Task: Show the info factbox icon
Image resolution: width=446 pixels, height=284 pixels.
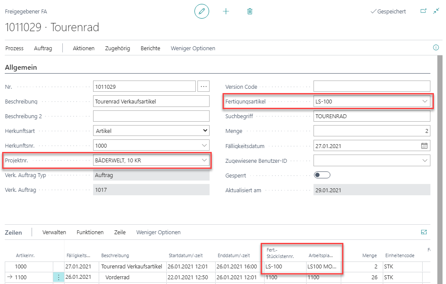Action: (436, 48)
